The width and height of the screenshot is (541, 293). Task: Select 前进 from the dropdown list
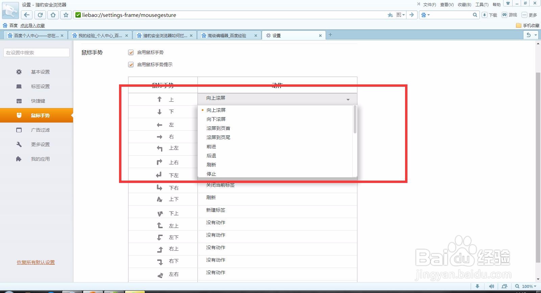tap(275, 146)
